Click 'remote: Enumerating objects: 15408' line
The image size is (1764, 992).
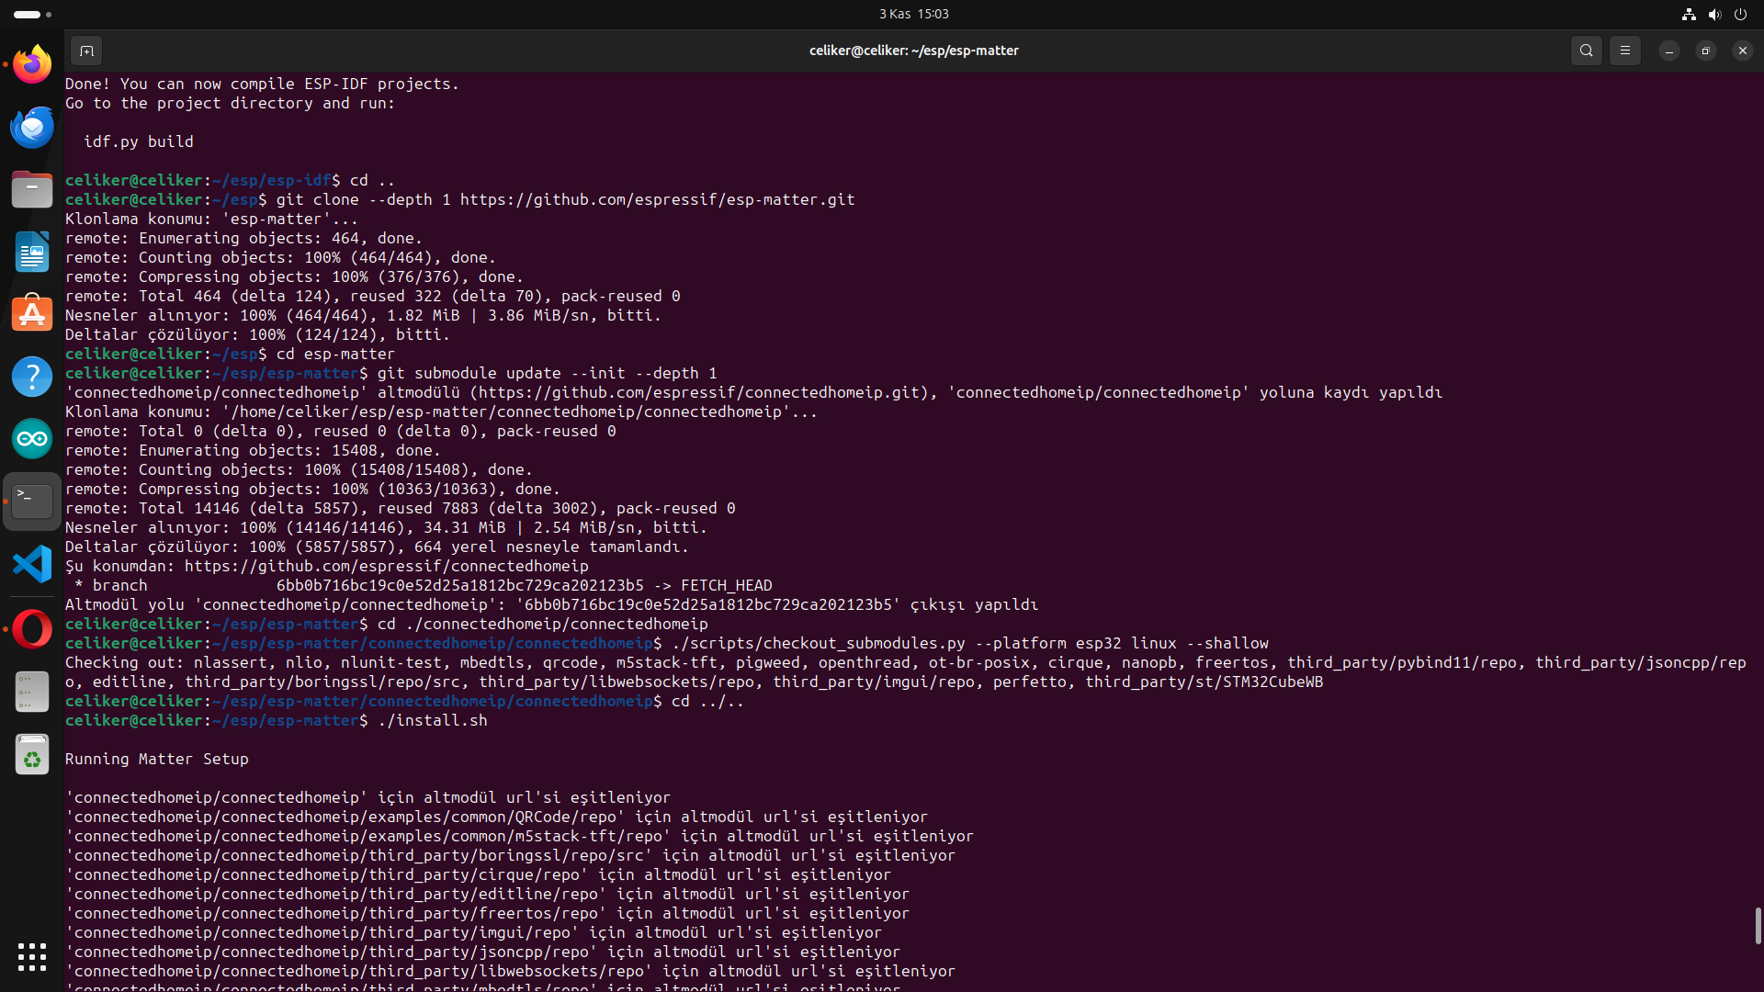coord(253,450)
